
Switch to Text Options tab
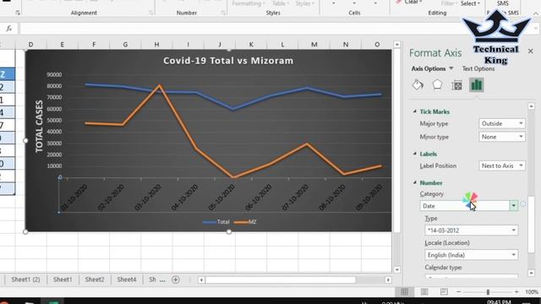478,68
